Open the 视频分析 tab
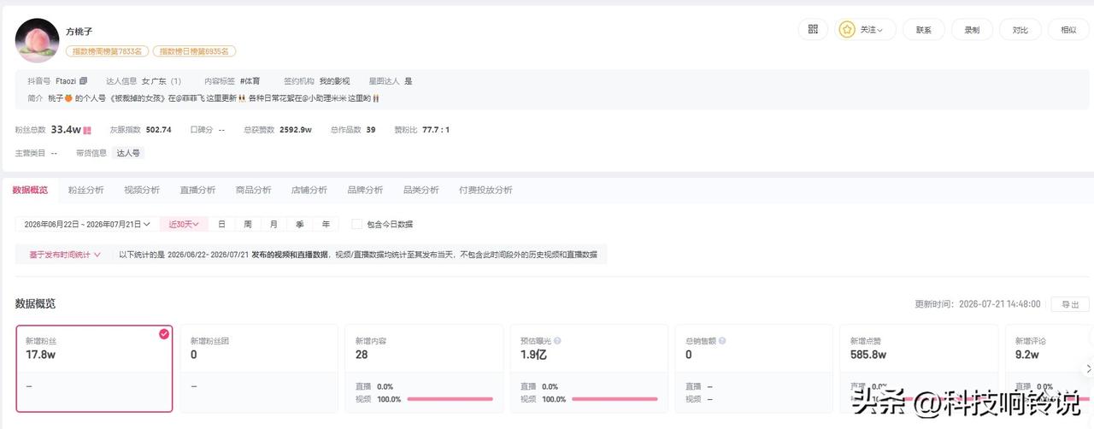The image size is (1094, 429). pyautogui.click(x=142, y=190)
